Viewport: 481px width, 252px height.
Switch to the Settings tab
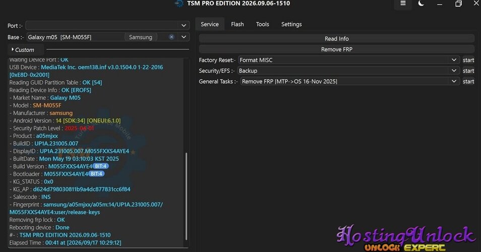point(291,24)
